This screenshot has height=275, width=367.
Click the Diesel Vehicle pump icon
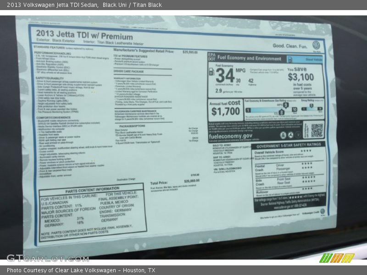click(x=291, y=59)
